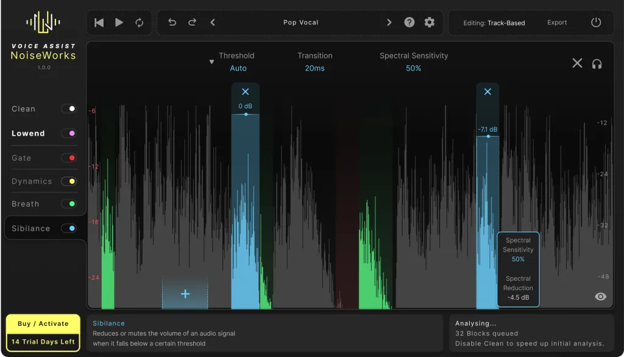Click the loop playback icon

click(x=140, y=22)
